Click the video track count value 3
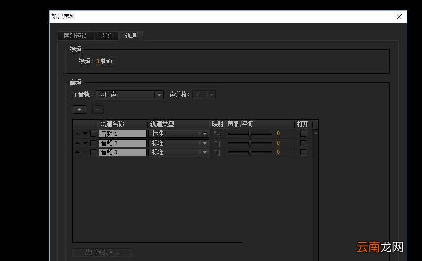 (98, 62)
